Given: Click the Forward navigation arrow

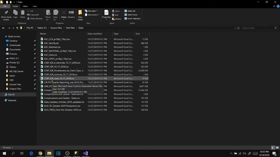Looking at the screenshot, I should [9, 28].
